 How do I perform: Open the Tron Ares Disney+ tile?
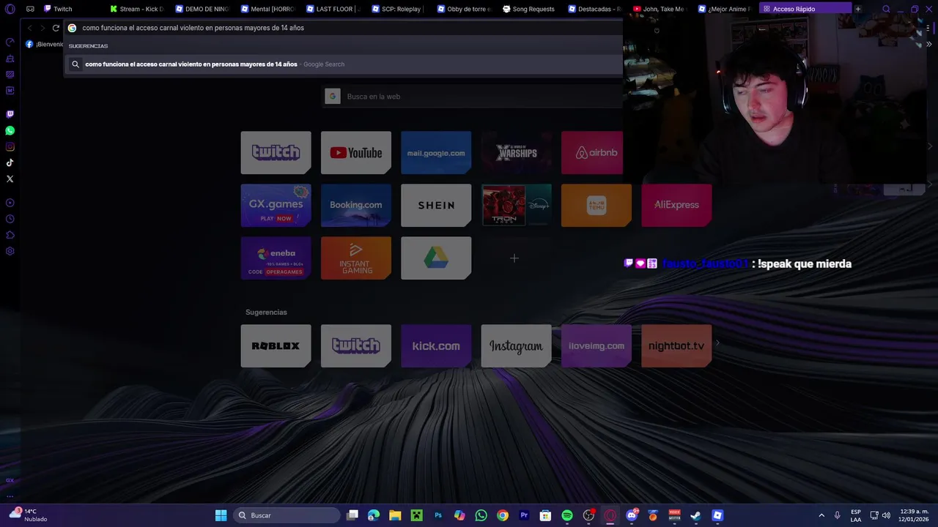click(517, 205)
